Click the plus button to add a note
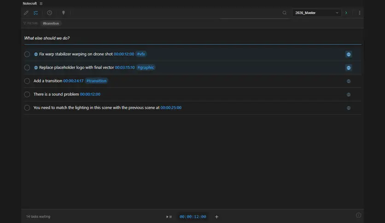Screen dimensions: 385x223 pyautogui.click(x=216, y=217)
